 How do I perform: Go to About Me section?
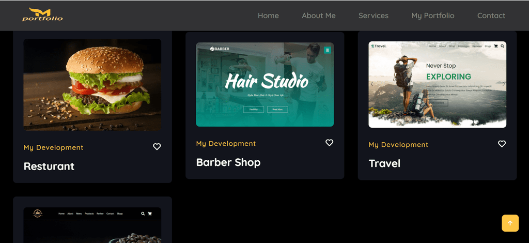tap(318, 16)
